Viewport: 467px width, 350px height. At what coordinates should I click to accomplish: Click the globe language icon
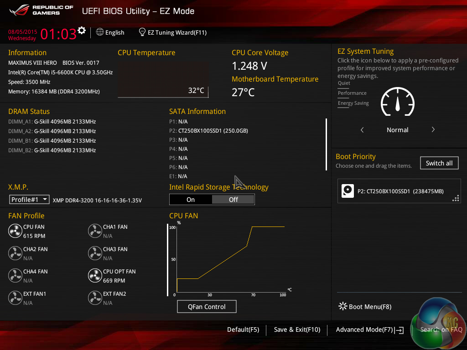(100, 32)
